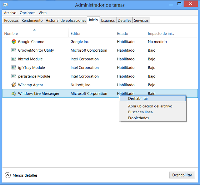The height and width of the screenshot is (185, 200).
Task: Click the Windows Live Messenger icon
Action: 14,93
